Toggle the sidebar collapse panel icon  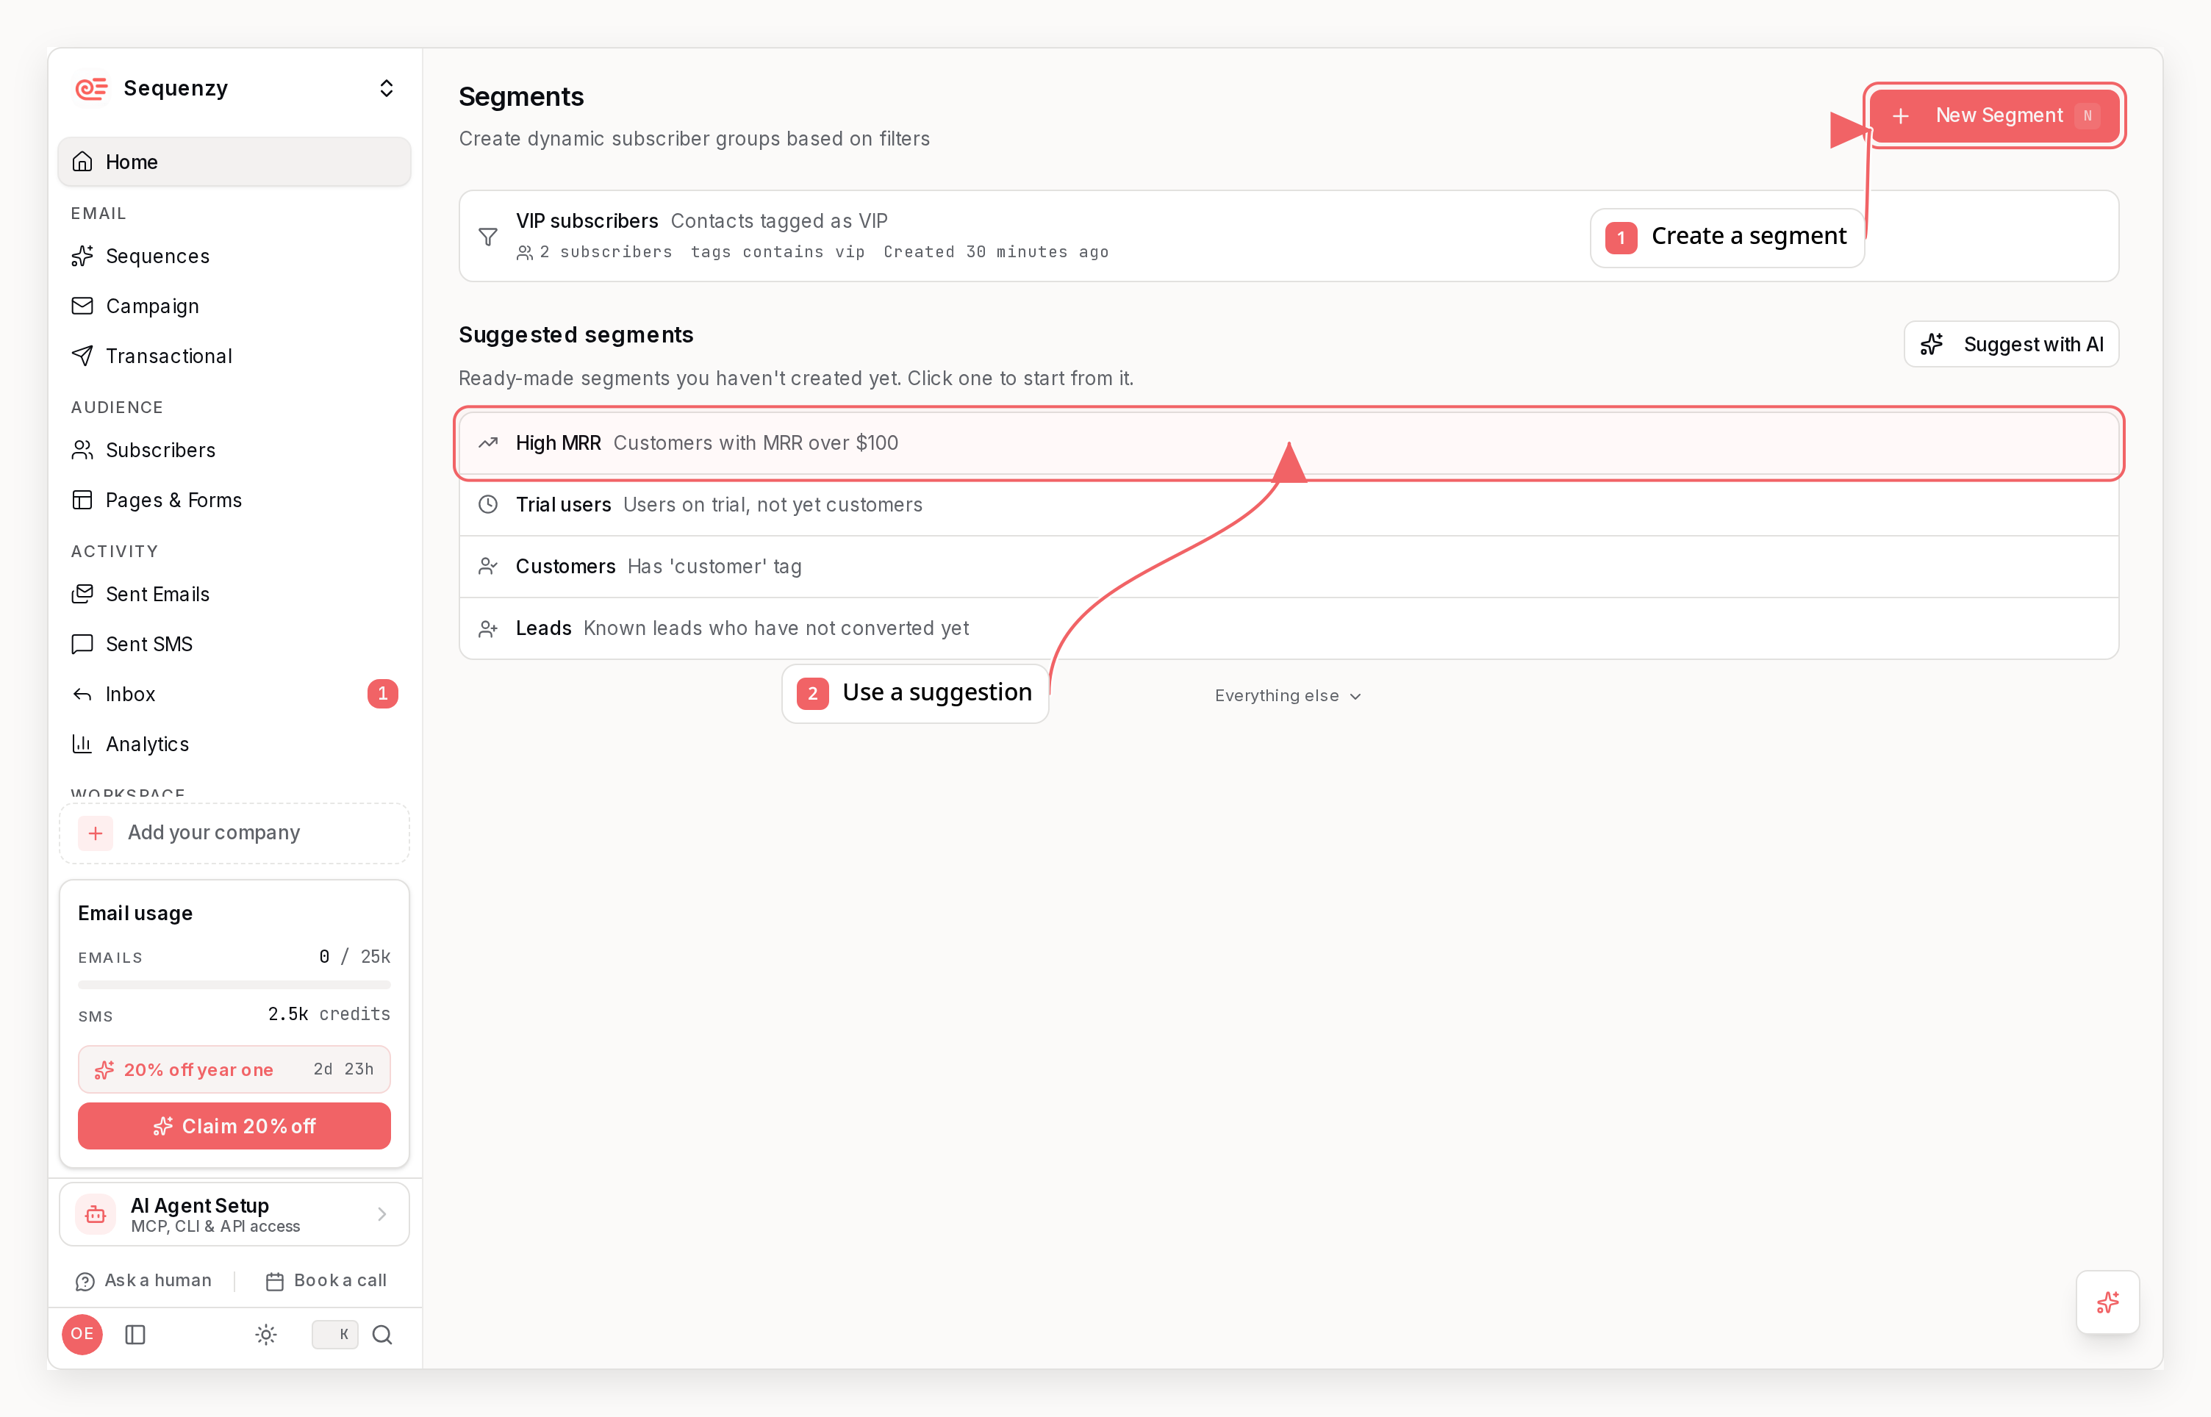point(135,1334)
